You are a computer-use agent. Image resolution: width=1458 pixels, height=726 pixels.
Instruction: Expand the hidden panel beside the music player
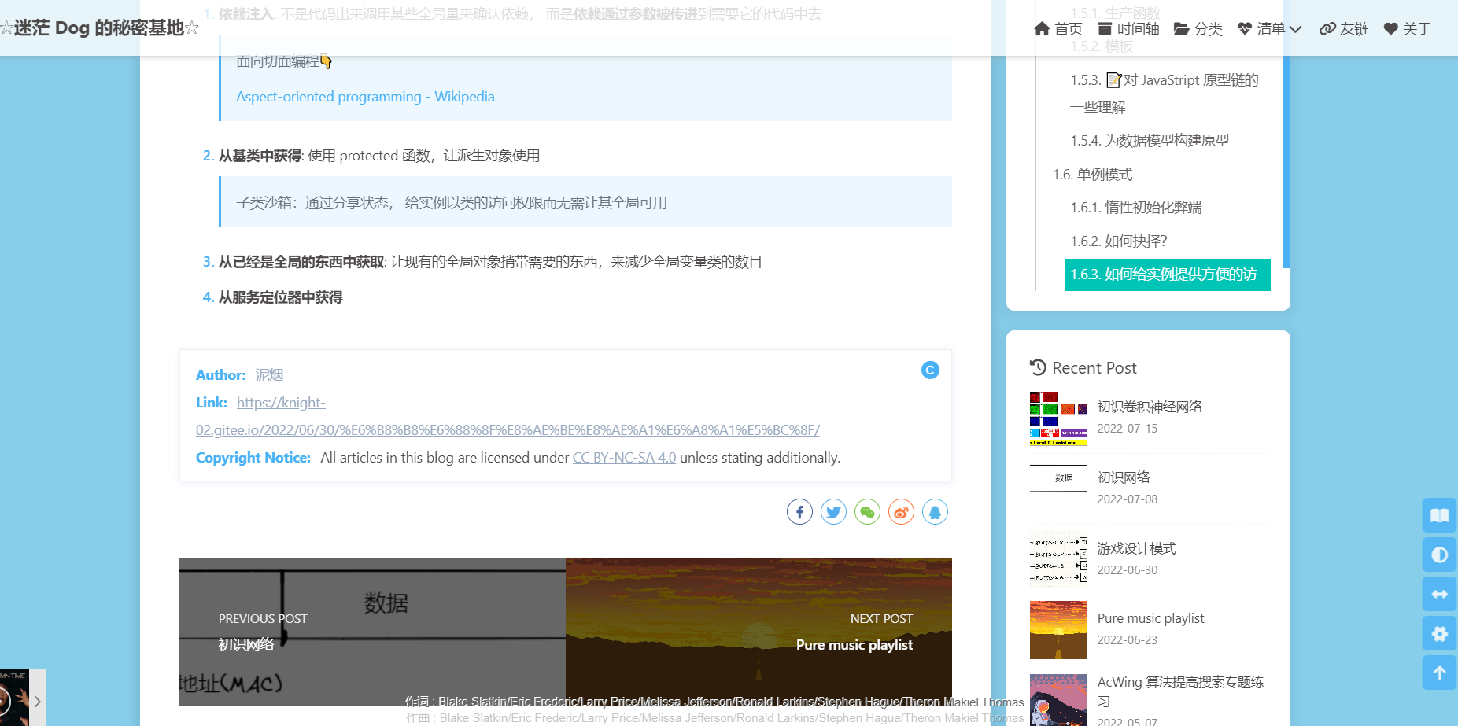tap(36, 700)
